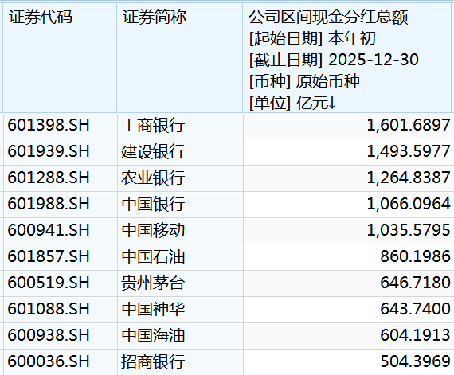Select value cell 1,066.0964

point(347,205)
